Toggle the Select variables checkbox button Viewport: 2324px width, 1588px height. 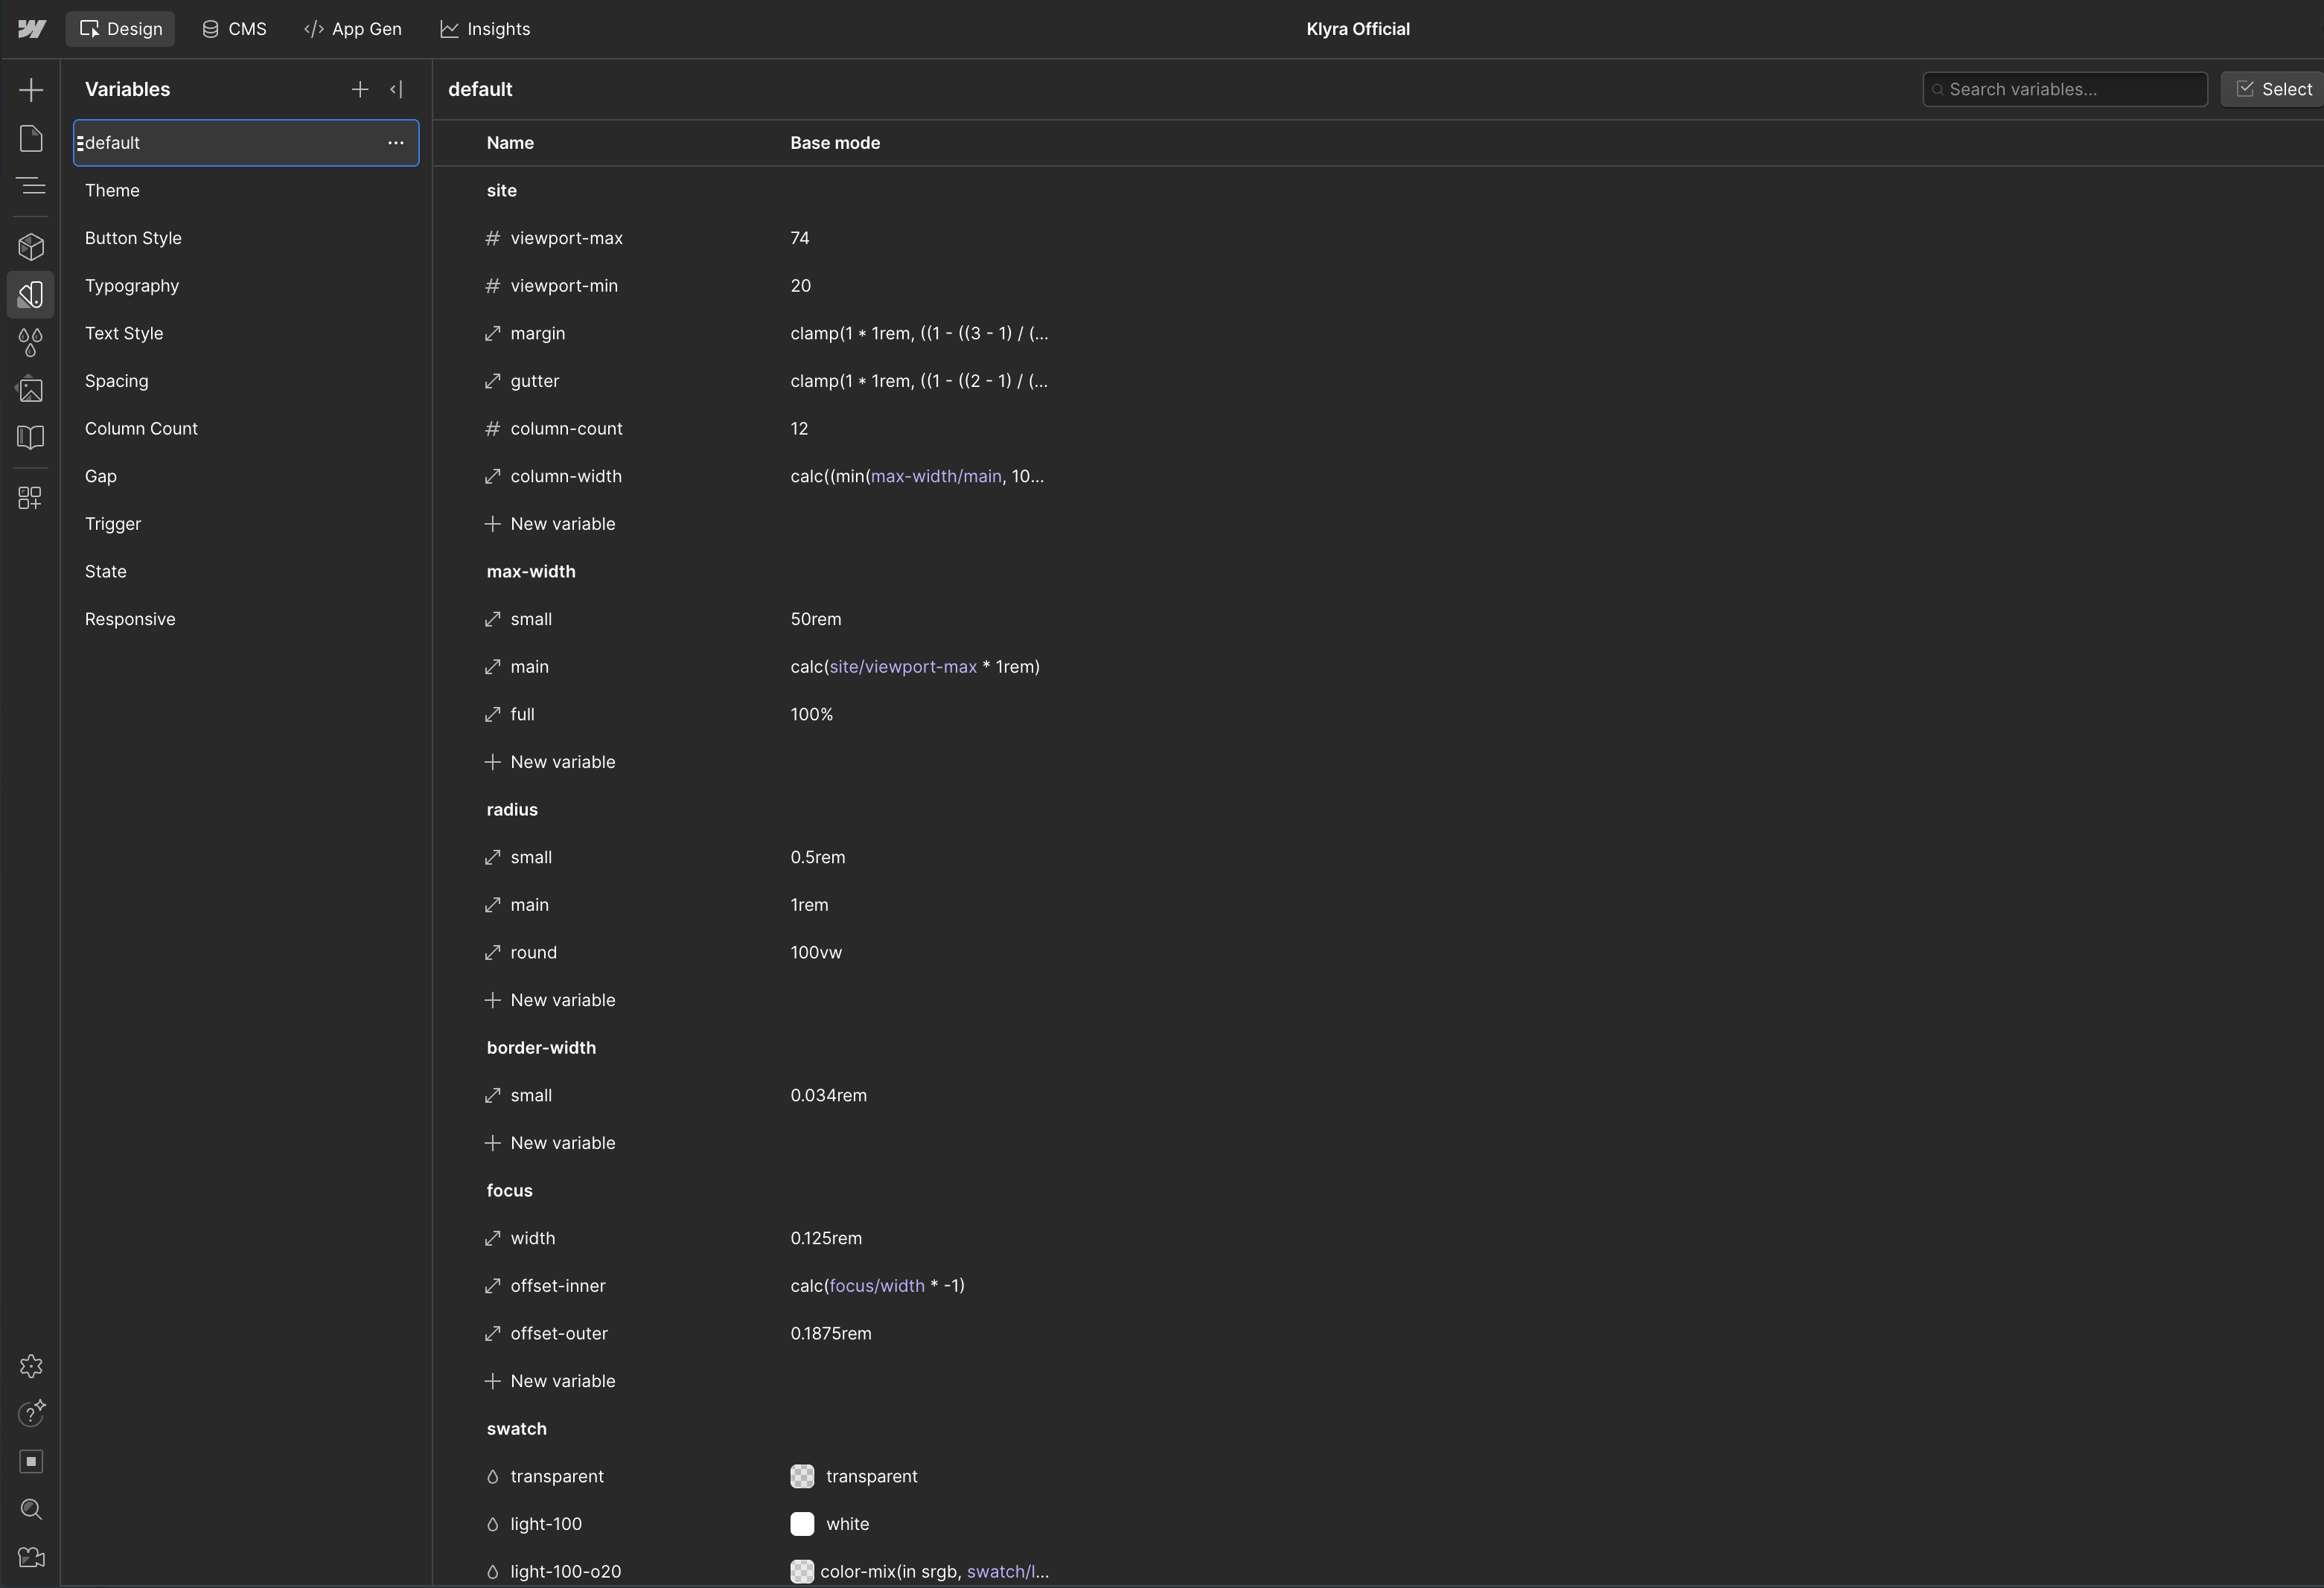pyautogui.click(x=2273, y=89)
